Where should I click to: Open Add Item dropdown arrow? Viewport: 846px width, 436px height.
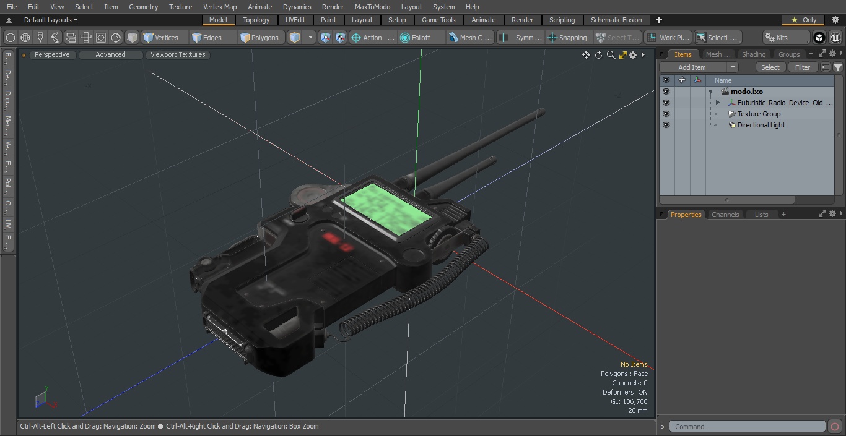click(733, 67)
